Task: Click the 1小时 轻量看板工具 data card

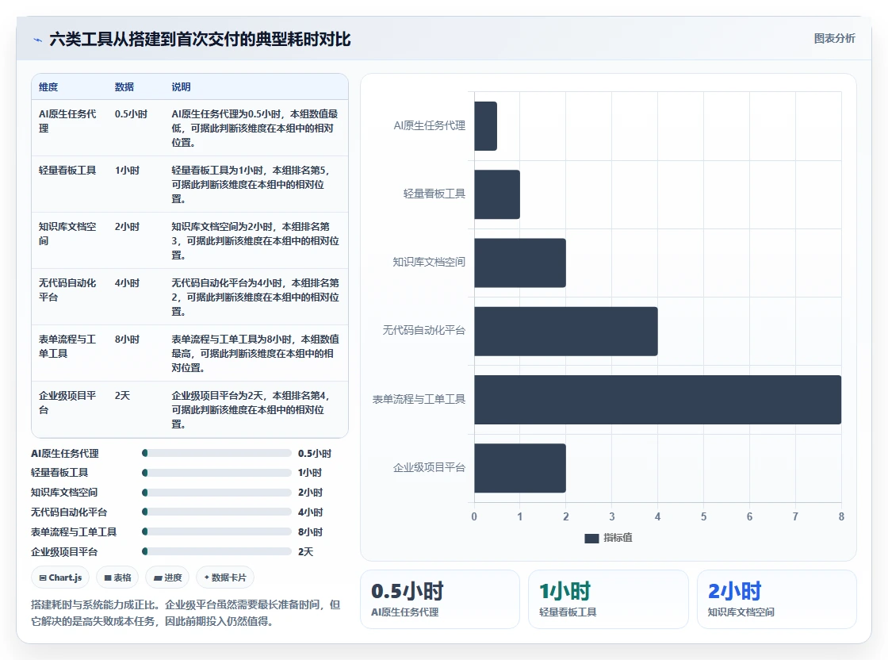Action: (608, 600)
